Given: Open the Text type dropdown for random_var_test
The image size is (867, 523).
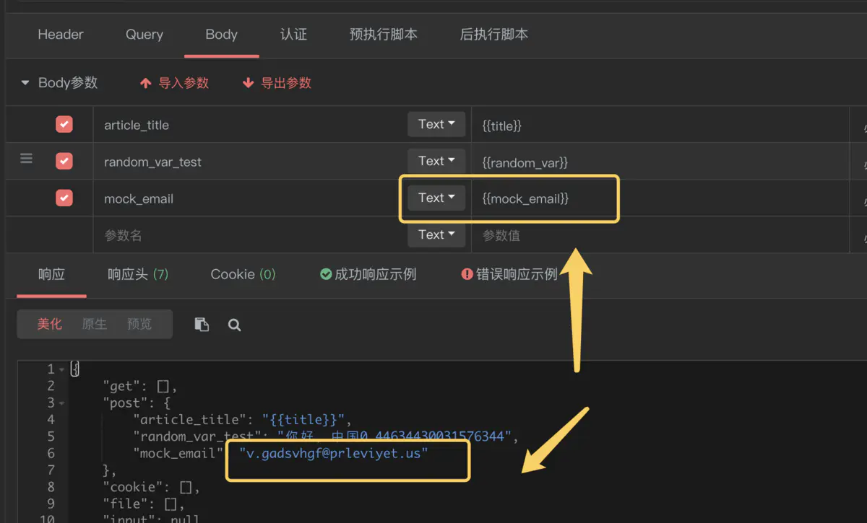Looking at the screenshot, I should point(436,161).
